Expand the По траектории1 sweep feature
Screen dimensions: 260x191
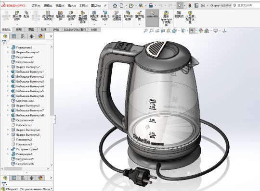click(x=8, y=149)
